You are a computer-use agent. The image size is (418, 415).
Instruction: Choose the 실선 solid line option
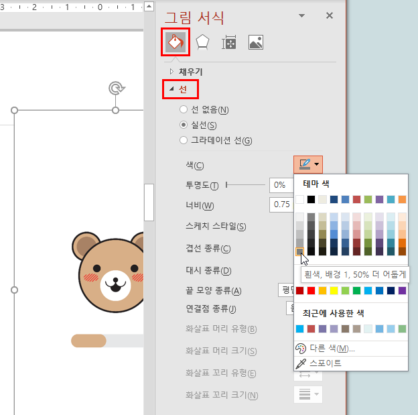point(184,125)
